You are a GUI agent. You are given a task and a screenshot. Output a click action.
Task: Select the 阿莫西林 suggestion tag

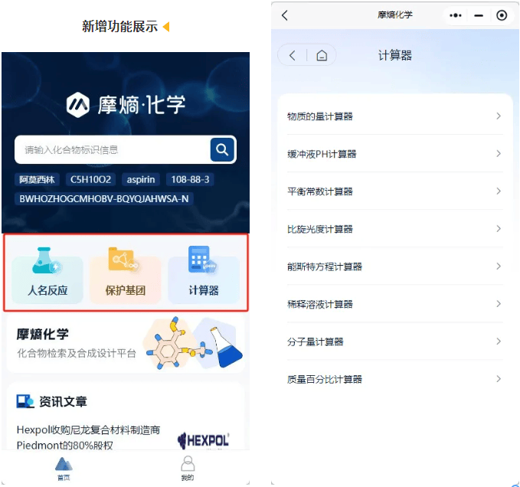click(x=37, y=180)
